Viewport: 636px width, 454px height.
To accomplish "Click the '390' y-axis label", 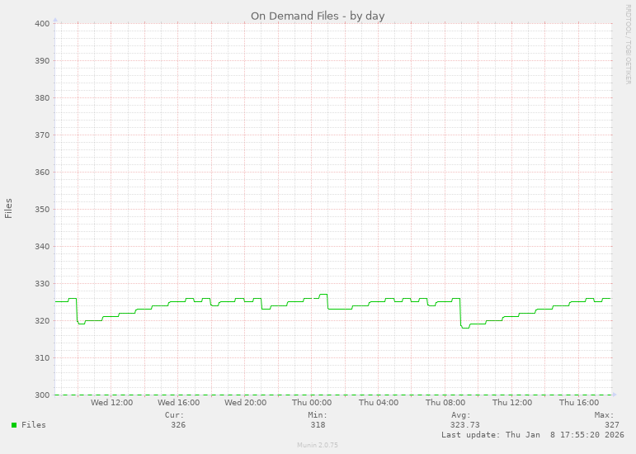I will pyautogui.click(x=42, y=61).
